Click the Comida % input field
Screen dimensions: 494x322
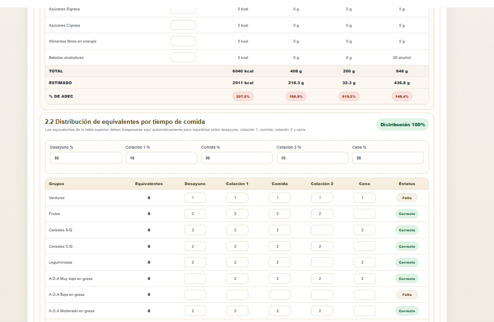click(x=237, y=158)
